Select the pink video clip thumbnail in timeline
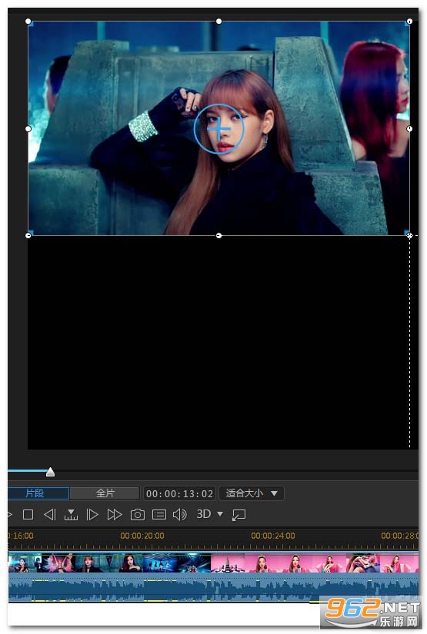The width and height of the screenshot is (427, 634). 315,563
